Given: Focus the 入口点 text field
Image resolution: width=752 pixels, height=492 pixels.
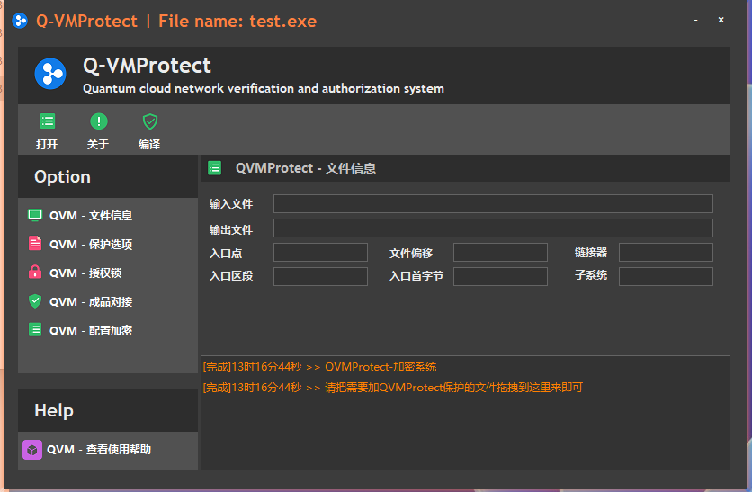Looking at the screenshot, I should click(320, 253).
